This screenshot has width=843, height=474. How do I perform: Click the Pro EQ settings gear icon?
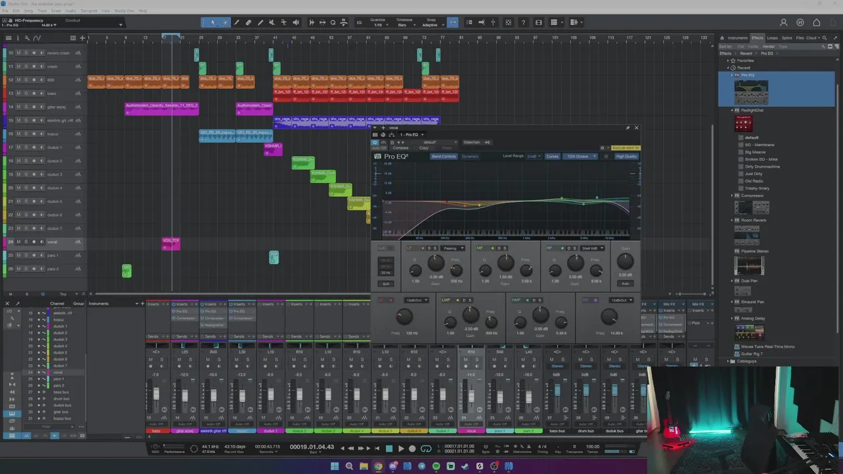tap(602, 148)
